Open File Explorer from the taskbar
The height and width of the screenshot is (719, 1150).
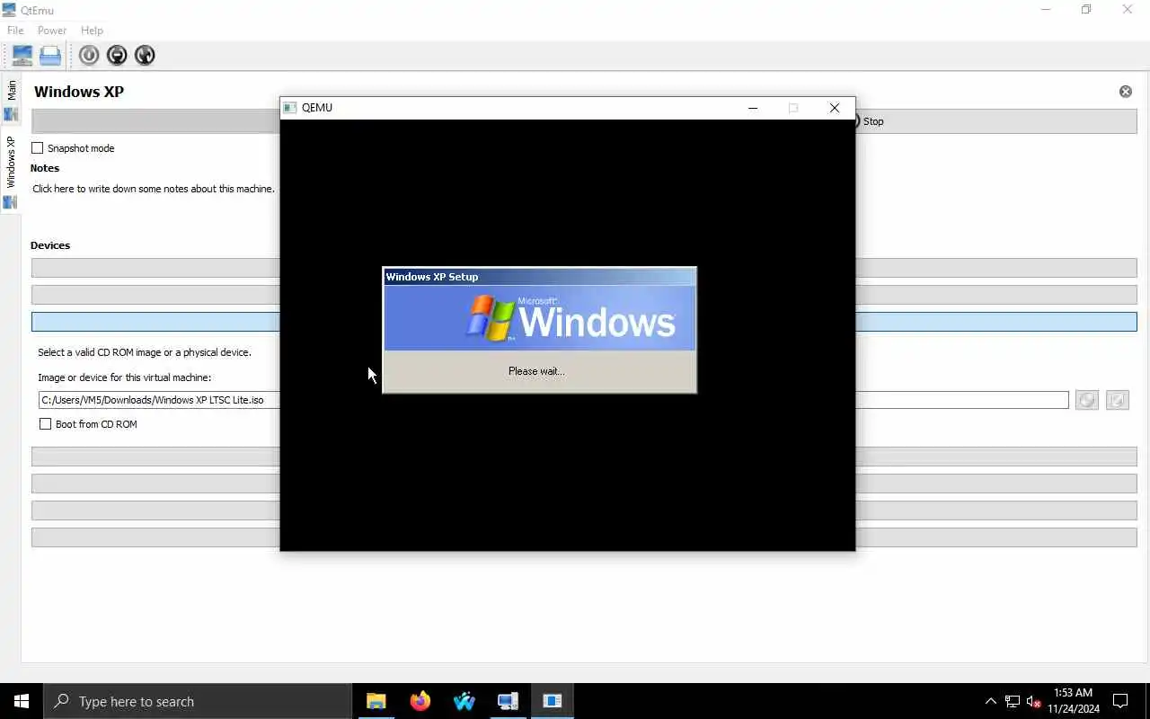pyautogui.click(x=376, y=701)
